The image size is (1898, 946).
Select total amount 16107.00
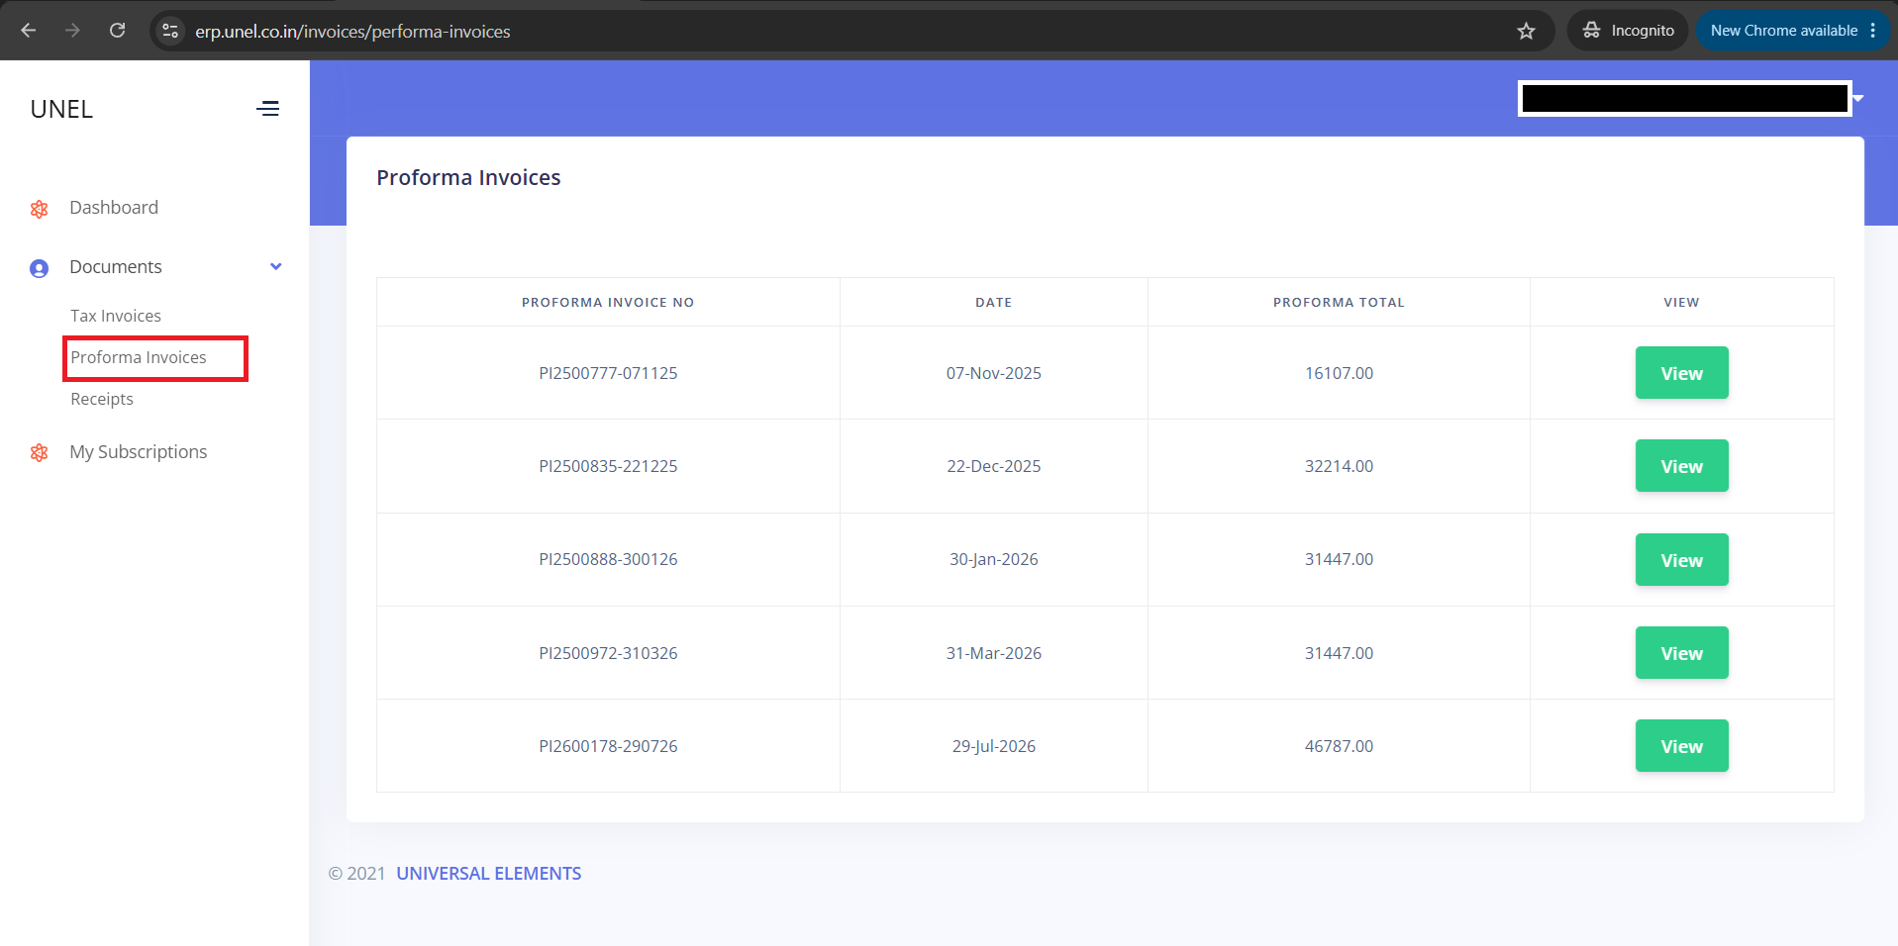(1339, 373)
